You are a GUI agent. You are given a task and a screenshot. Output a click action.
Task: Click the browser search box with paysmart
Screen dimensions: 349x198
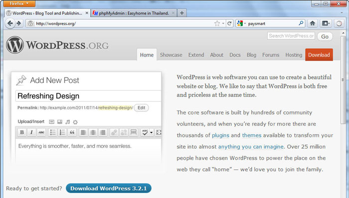pos(270,23)
